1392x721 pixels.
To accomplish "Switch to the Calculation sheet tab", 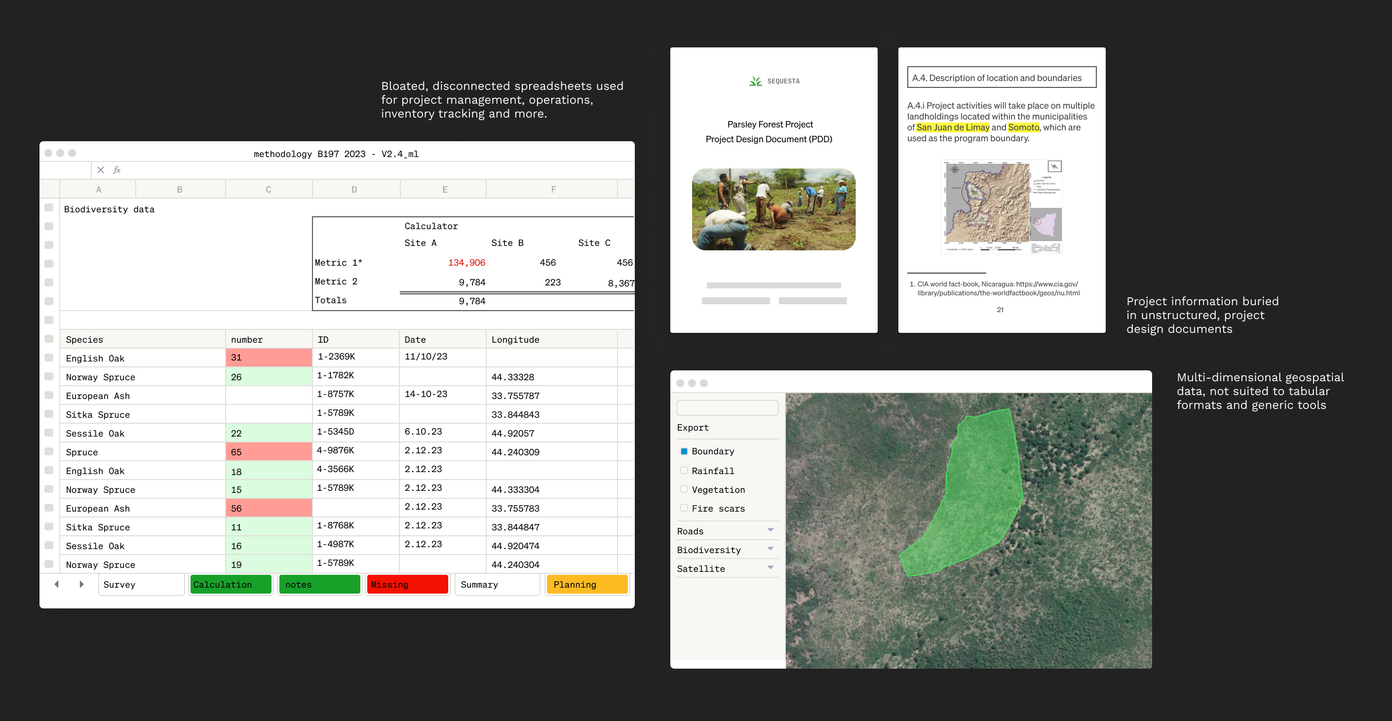I will point(230,584).
